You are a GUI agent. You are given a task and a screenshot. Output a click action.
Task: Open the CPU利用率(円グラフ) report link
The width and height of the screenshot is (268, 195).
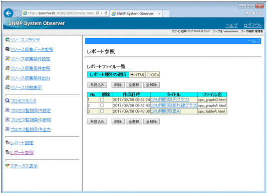click(x=170, y=100)
